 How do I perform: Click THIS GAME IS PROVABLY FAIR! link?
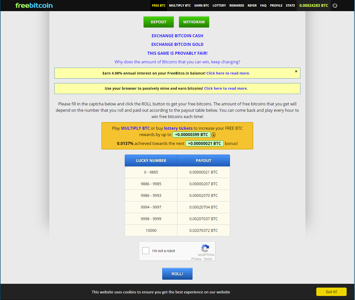pyautogui.click(x=177, y=53)
